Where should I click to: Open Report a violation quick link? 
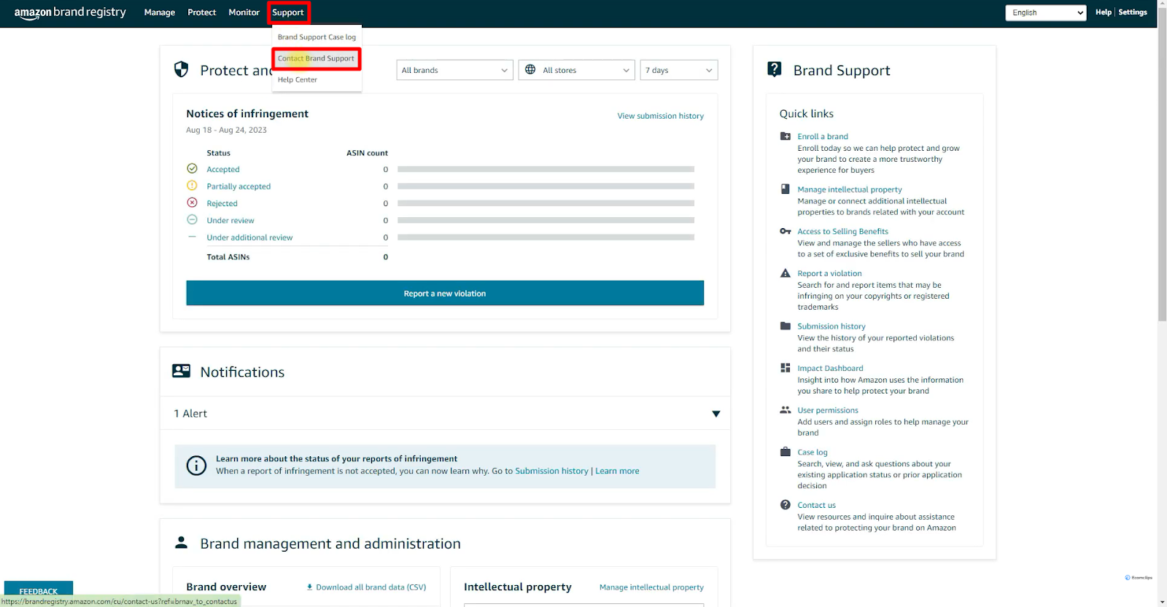point(829,273)
